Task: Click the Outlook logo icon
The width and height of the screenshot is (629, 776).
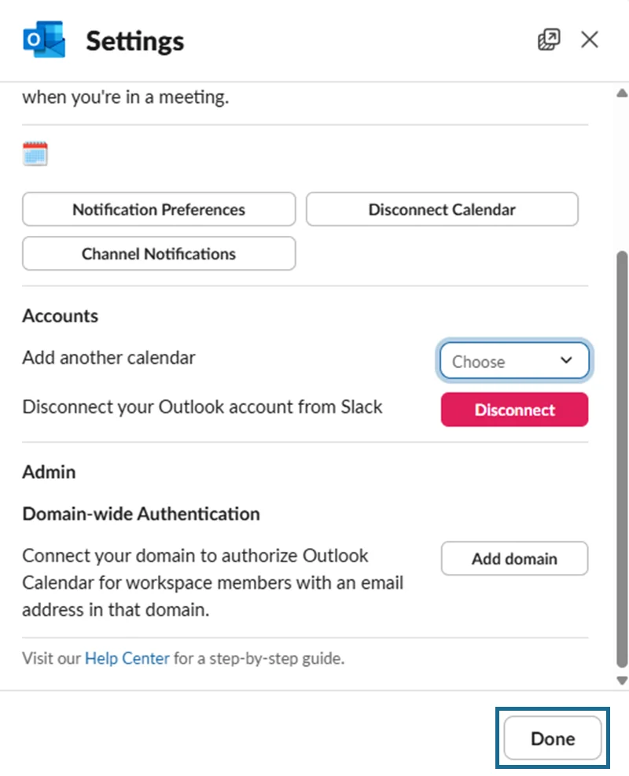Action: coord(43,40)
